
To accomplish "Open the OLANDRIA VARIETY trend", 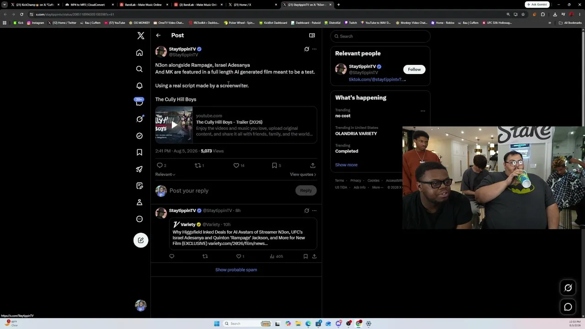I will pos(356,133).
